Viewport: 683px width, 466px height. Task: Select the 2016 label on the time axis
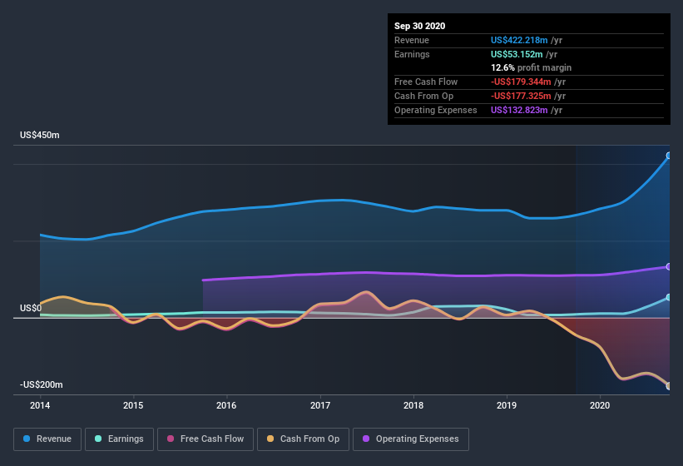[226, 405]
